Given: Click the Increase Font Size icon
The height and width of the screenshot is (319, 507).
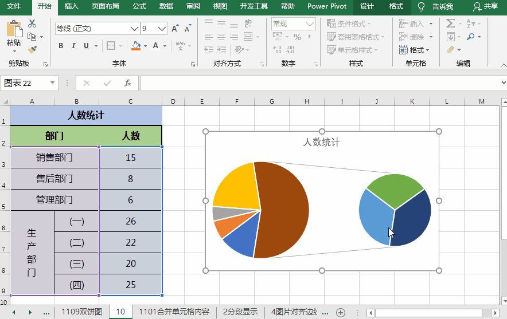Looking at the screenshot, I should pyautogui.click(x=175, y=29).
